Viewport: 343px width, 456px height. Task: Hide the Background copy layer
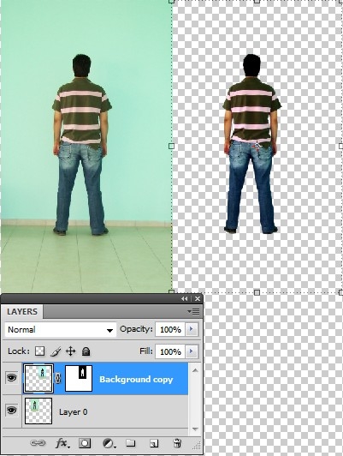coord(12,378)
